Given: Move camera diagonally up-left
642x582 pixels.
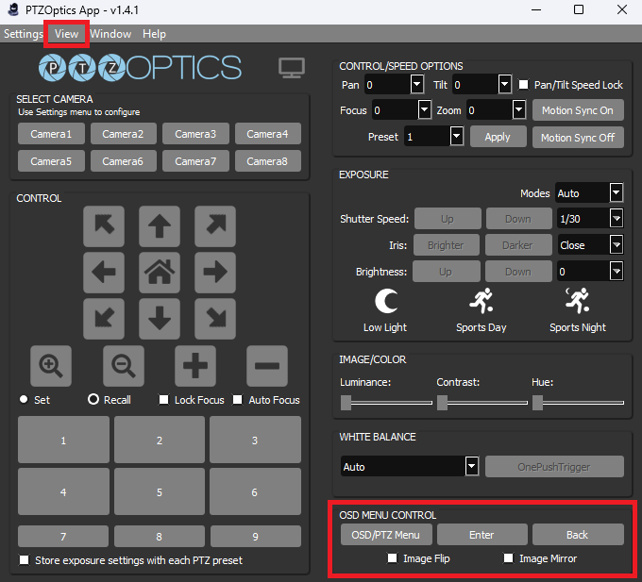Looking at the screenshot, I should (104, 226).
